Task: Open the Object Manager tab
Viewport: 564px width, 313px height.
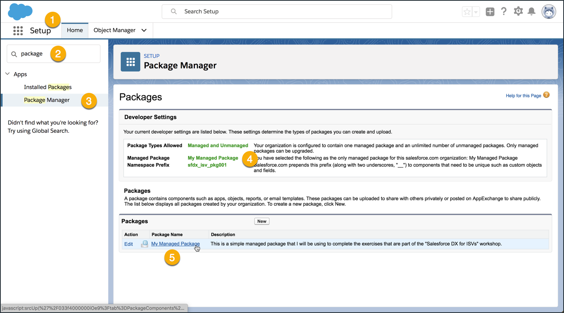Action: (114, 30)
